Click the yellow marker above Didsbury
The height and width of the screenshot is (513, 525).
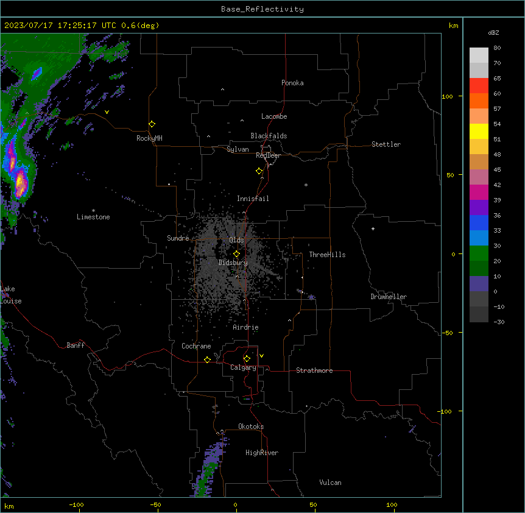coord(236,254)
